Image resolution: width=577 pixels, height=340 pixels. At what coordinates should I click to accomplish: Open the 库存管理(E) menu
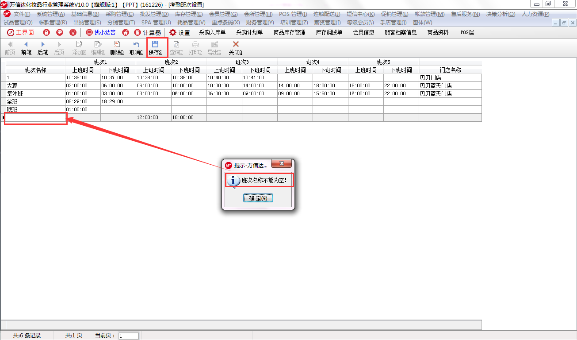tap(189, 14)
